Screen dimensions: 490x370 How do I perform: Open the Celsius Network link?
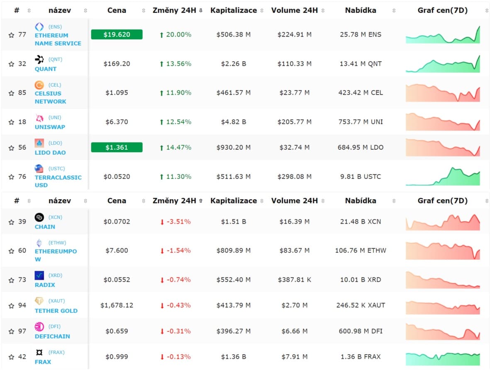(50, 97)
